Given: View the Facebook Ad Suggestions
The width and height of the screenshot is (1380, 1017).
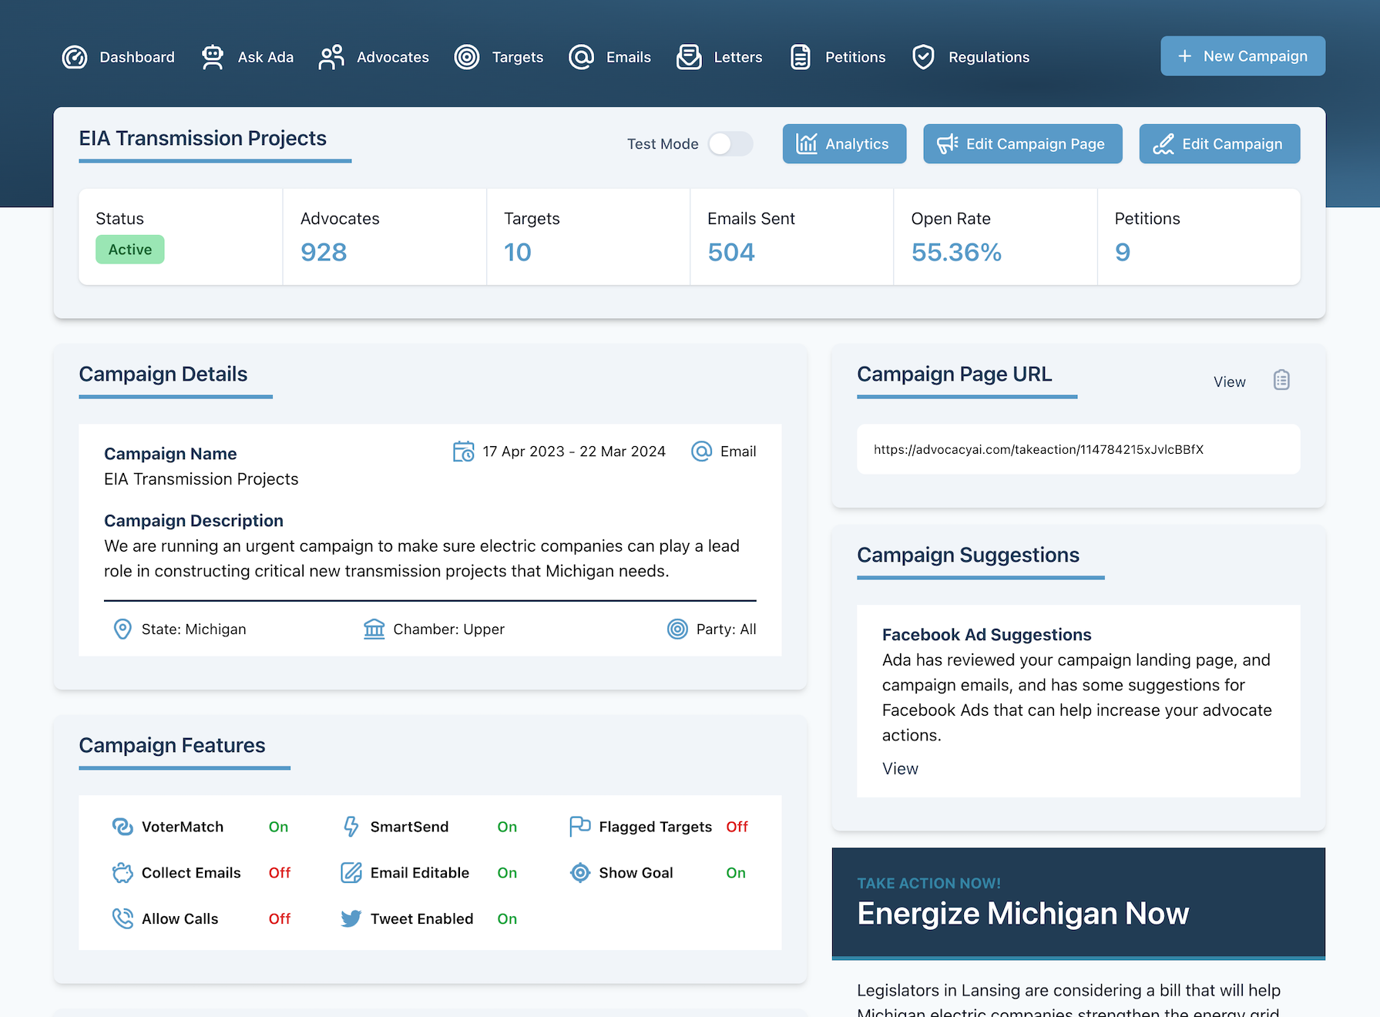Looking at the screenshot, I should click(900, 769).
